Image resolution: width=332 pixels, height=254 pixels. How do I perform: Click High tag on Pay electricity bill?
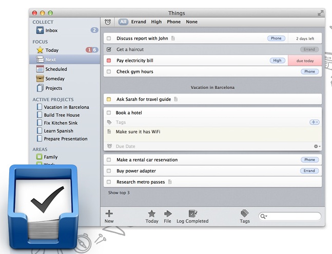[278, 61]
